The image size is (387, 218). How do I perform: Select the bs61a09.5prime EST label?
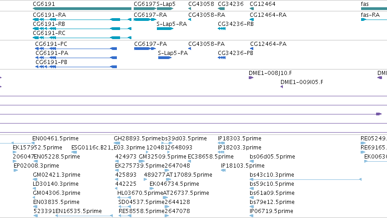tap(272, 193)
